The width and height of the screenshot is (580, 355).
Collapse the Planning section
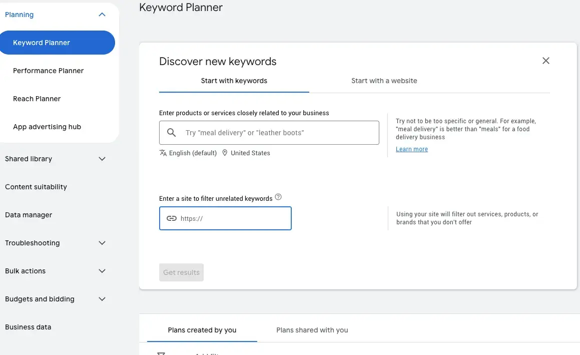(x=102, y=15)
